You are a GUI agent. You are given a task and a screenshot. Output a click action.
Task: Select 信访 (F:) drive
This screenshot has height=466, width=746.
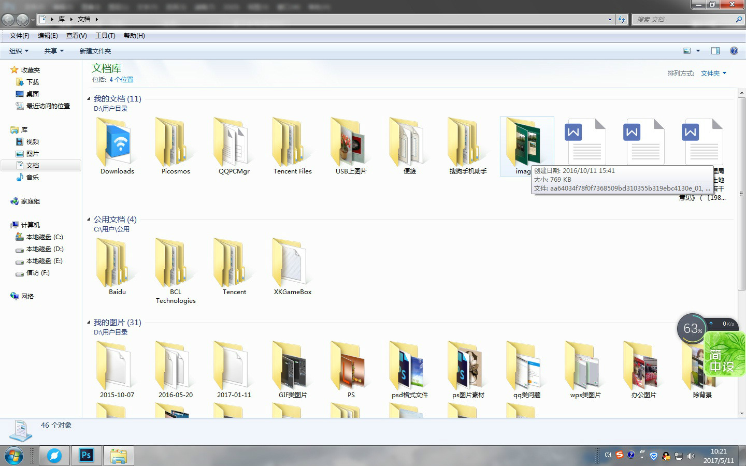[x=38, y=273]
